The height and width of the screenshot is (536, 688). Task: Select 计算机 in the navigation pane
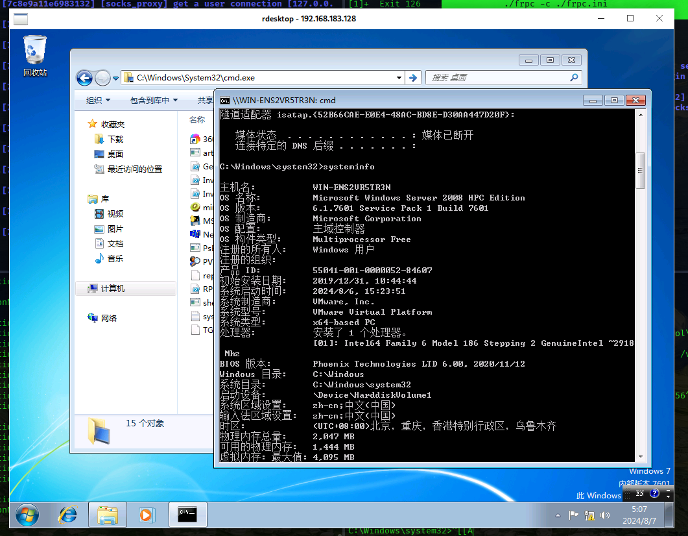pos(112,288)
